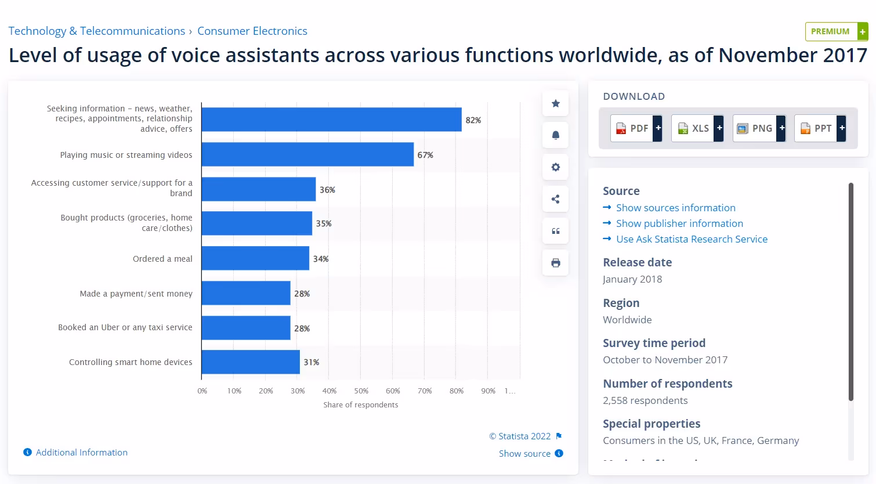Click the 82% Seeking information bar
Viewport: 876px width, 484px height.
coord(331,120)
